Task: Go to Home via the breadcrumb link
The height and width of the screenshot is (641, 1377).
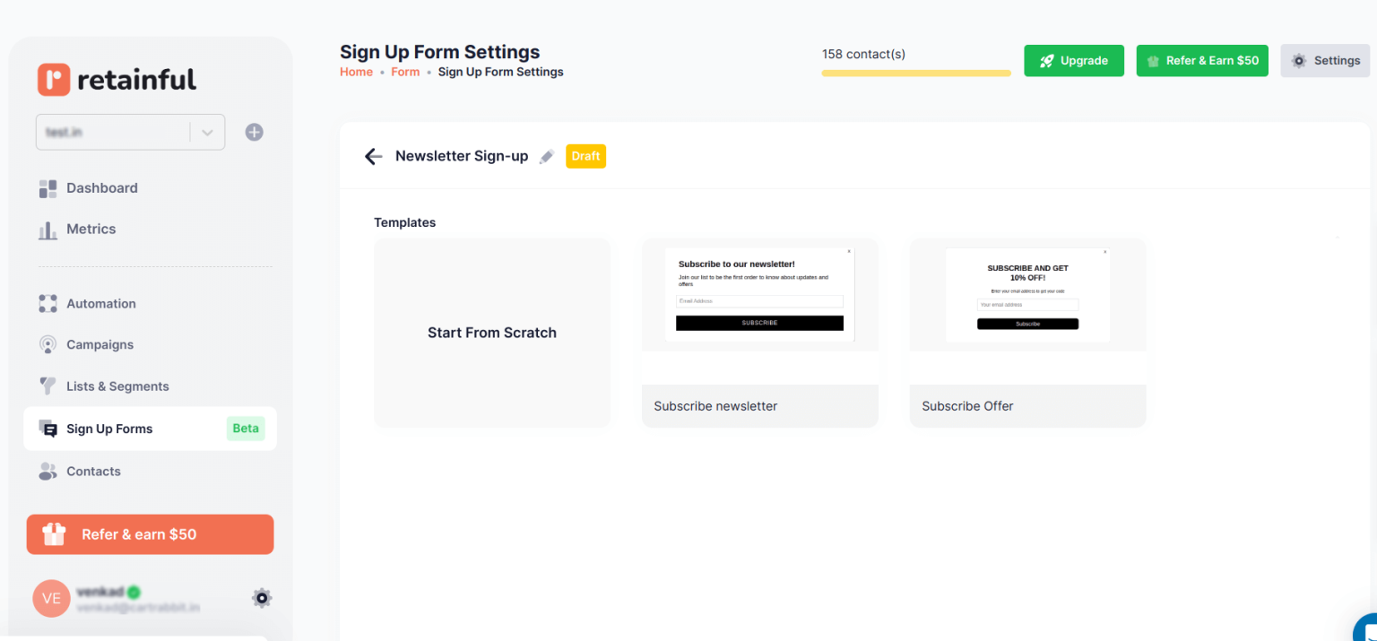Action: [356, 71]
